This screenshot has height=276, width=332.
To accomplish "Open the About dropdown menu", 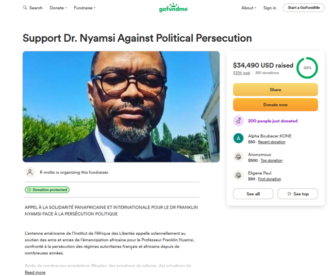I will [x=249, y=8].
